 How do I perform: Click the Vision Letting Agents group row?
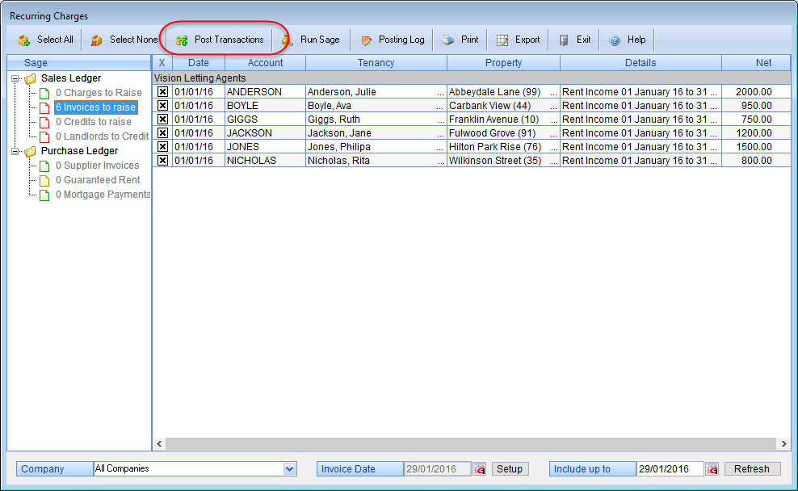click(x=471, y=78)
